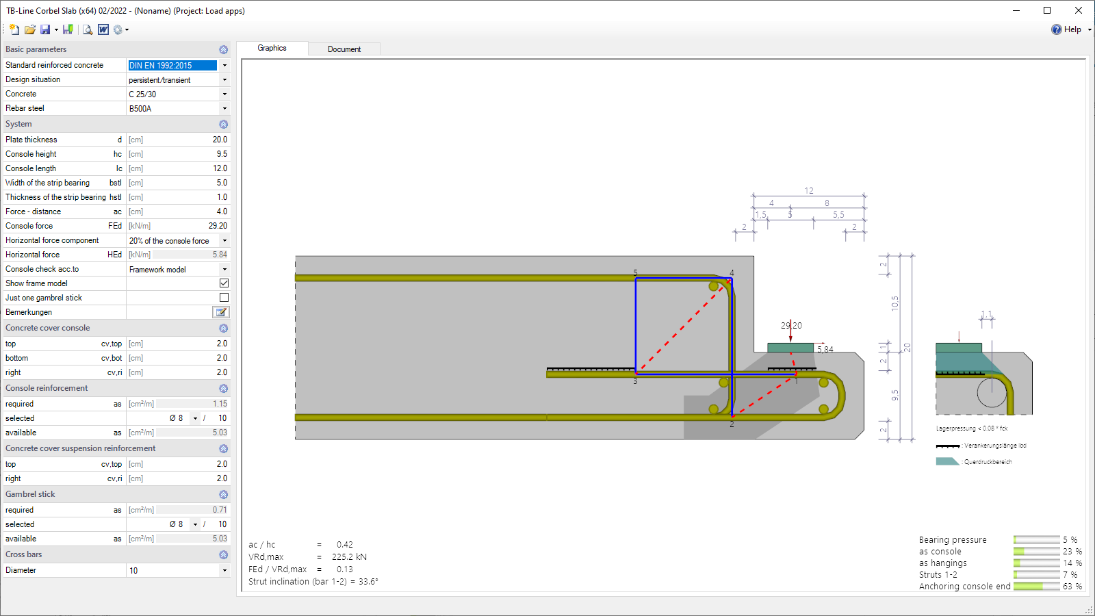
Task: Switch to the Document tab
Action: click(344, 49)
